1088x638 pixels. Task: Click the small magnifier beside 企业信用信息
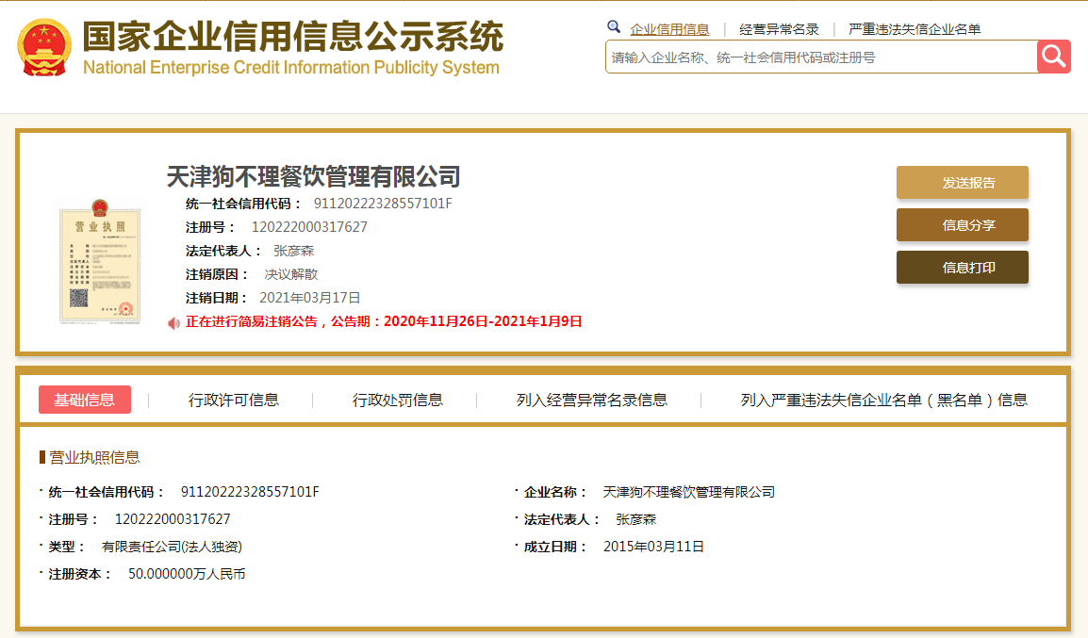coord(614,27)
